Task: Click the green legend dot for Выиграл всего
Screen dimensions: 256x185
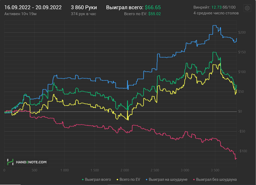Action: pyautogui.click(x=83, y=180)
